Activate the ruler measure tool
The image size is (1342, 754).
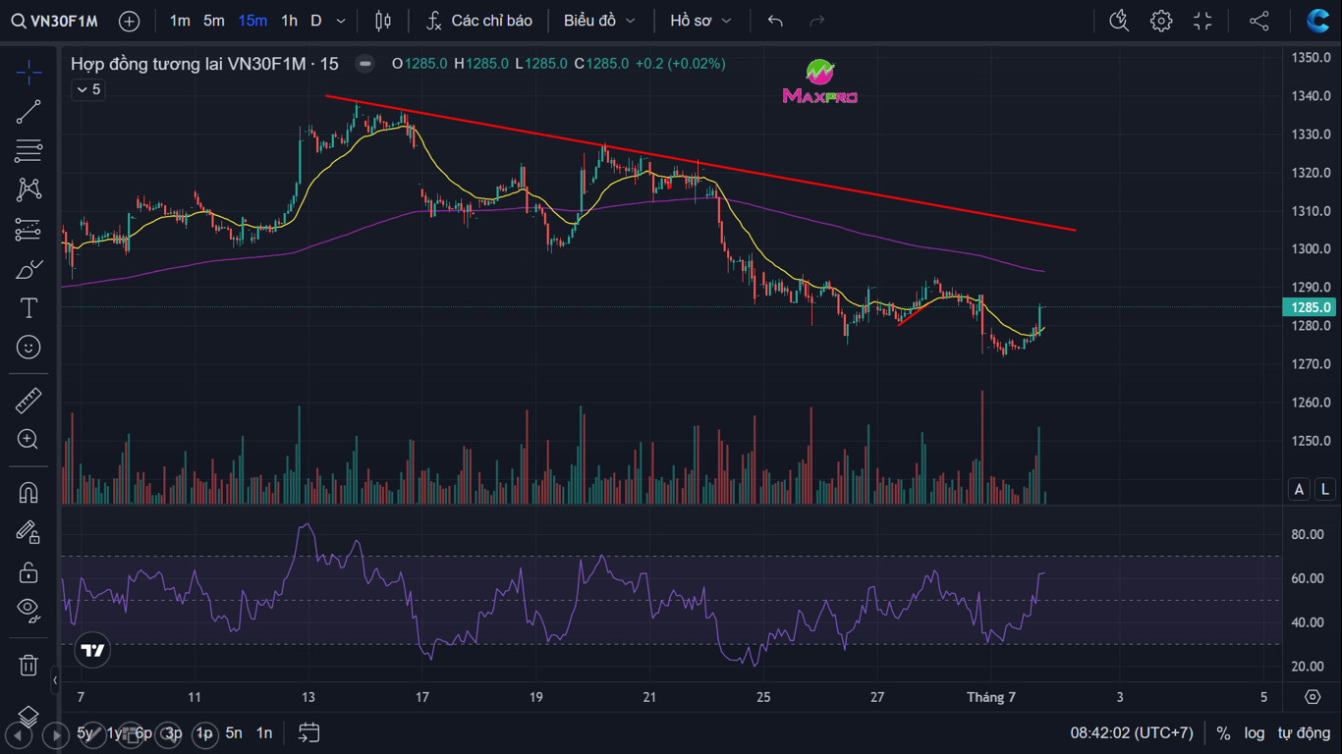click(28, 401)
